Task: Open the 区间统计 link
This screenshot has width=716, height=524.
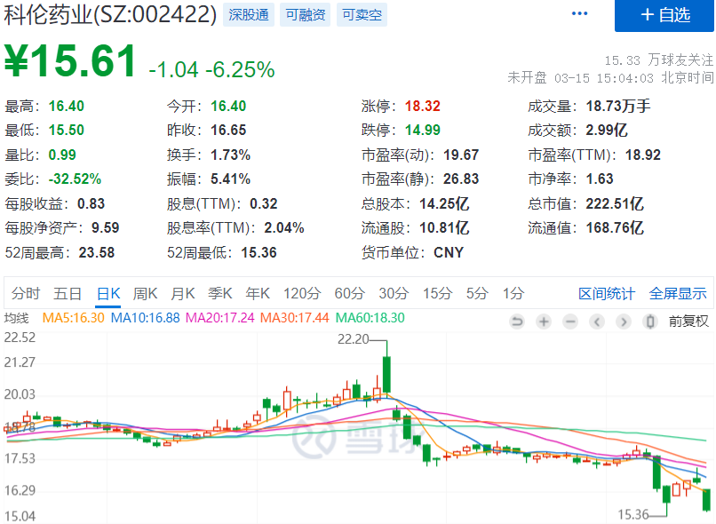Action: point(607,293)
